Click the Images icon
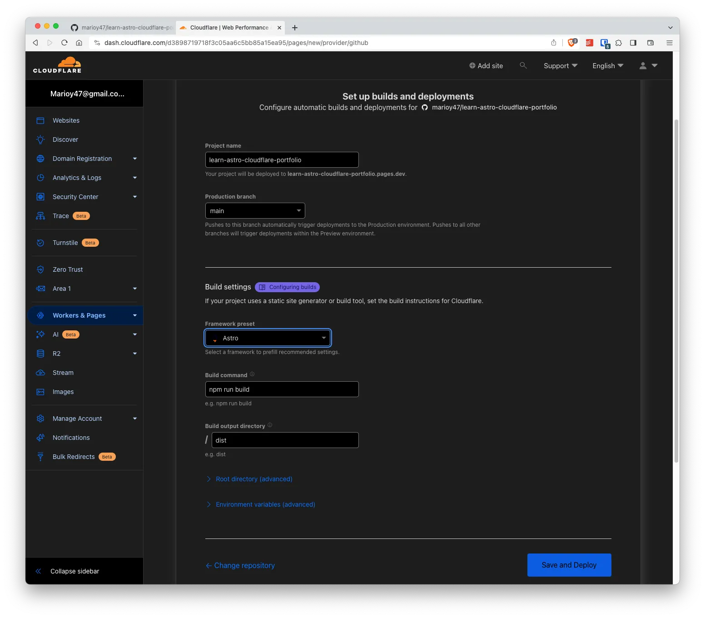This screenshot has width=705, height=618. [x=40, y=392]
